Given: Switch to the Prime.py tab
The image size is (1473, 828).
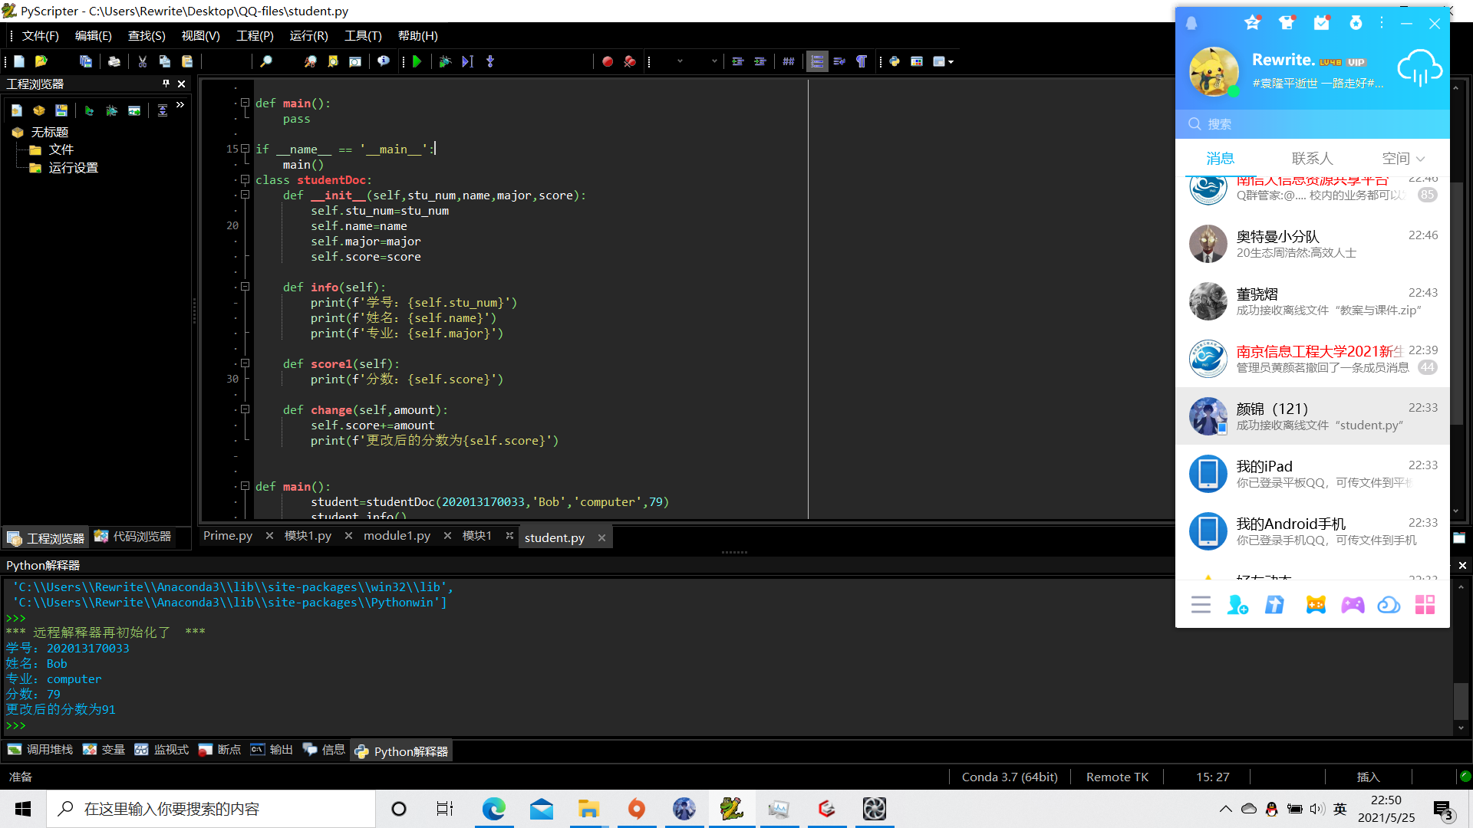Looking at the screenshot, I should [228, 536].
